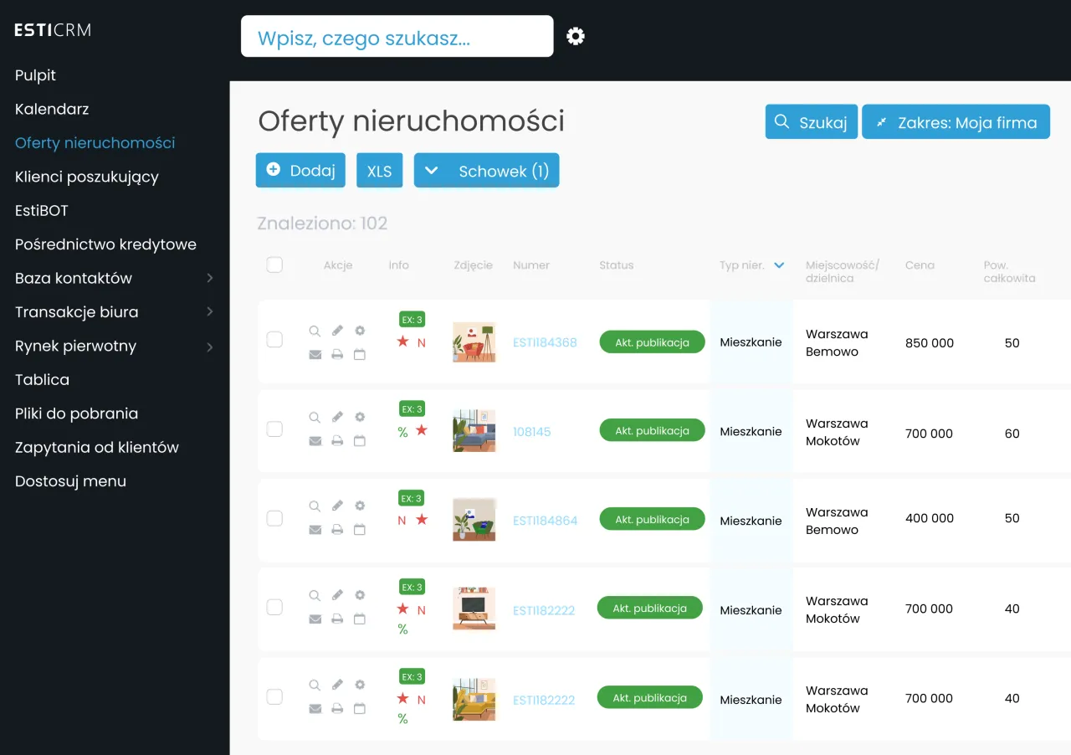Image resolution: width=1071 pixels, height=755 pixels.
Task: Click the envelope icon for offer ESTI184368
Action: tap(315, 354)
